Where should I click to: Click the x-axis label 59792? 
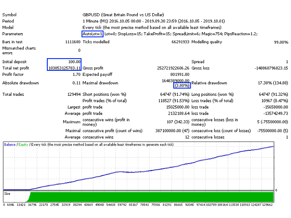point(122,205)
